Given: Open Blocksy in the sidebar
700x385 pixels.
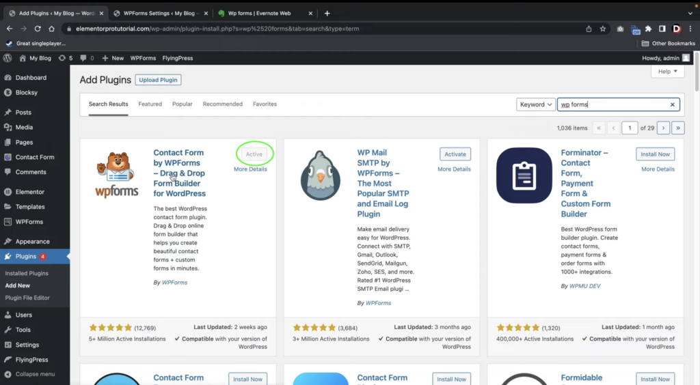Looking at the screenshot, I should [27, 92].
